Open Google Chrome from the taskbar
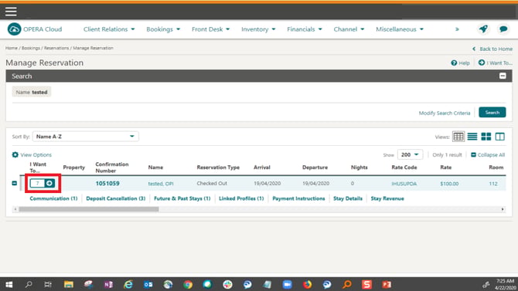The height and width of the screenshot is (291, 518). pyautogui.click(x=188, y=284)
